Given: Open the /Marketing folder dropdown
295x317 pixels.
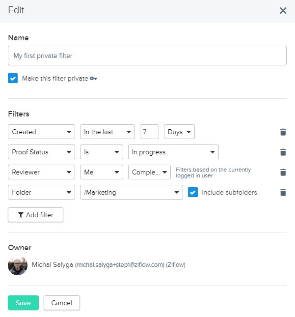Looking at the screenshot, I should click(x=131, y=192).
